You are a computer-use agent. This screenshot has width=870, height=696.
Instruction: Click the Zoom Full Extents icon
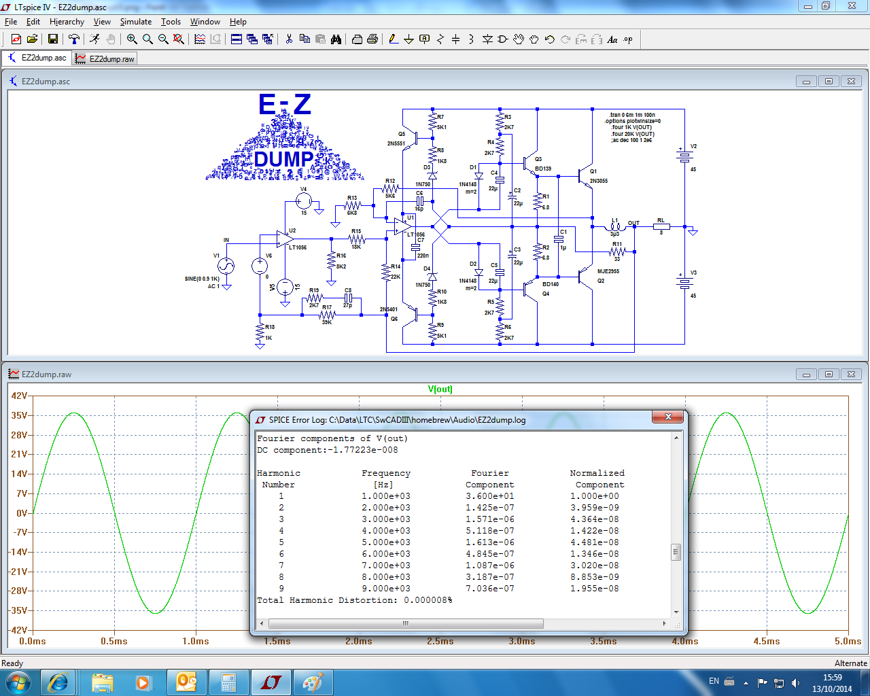tap(179, 39)
